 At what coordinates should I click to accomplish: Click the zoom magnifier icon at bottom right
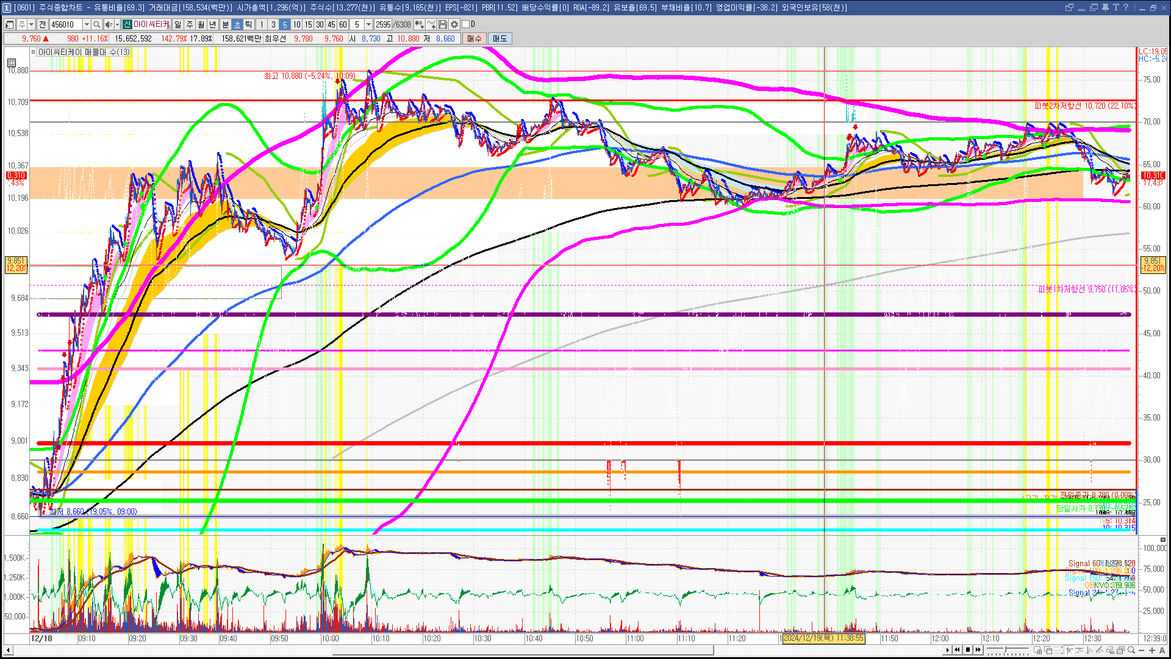[1131, 650]
